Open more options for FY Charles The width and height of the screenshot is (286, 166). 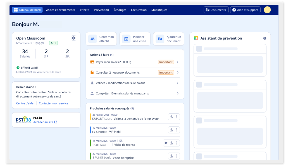(x=176, y=130)
